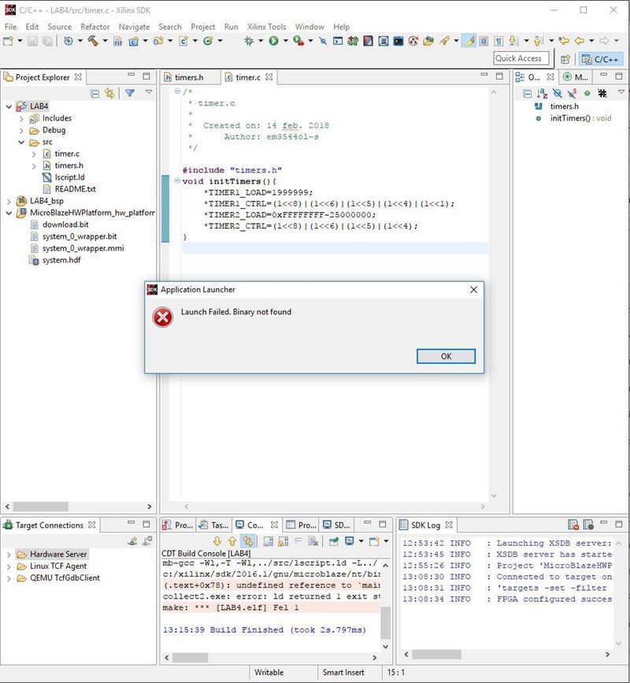Toggle Hide Static Members in Outline
The width and height of the screenshot is (630, 683).
(571, 93)
